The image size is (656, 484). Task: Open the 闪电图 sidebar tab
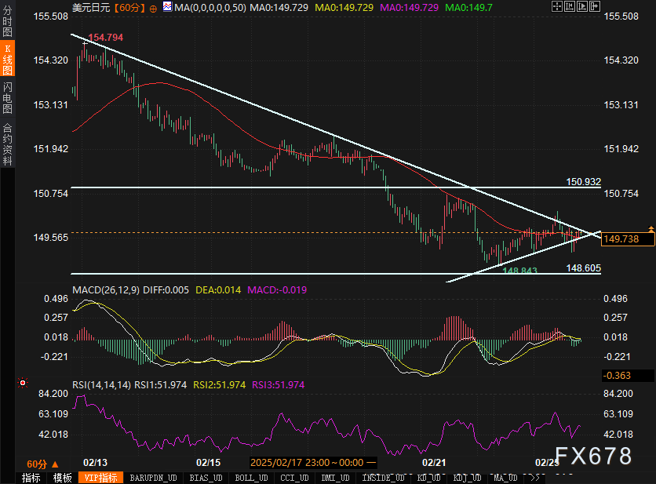click(8, 96)
